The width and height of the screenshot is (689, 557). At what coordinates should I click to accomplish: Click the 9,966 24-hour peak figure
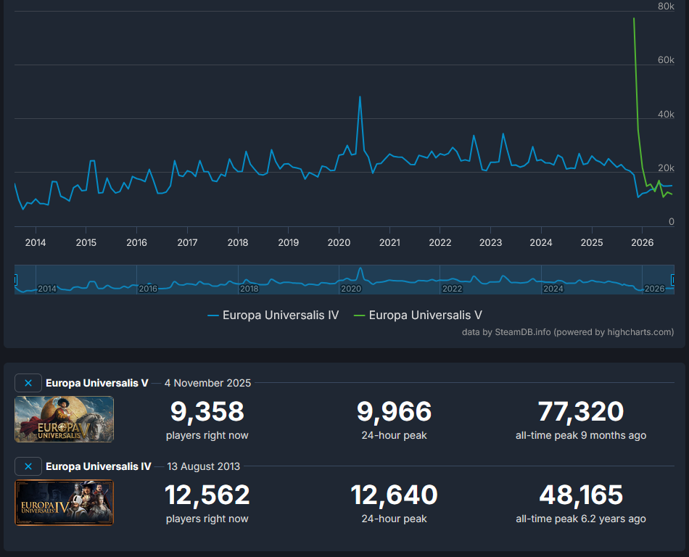click(x=394, y=412)
